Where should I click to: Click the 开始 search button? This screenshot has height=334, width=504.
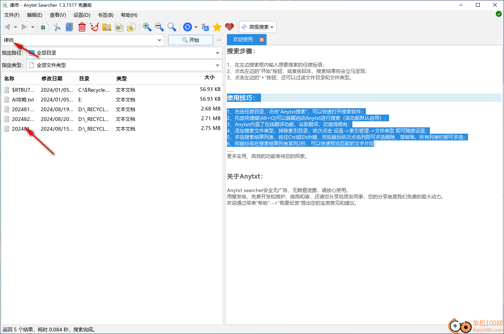click(x=190, y=40)
